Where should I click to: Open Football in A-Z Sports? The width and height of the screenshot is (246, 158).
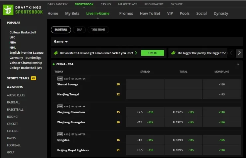click(14, 145)
